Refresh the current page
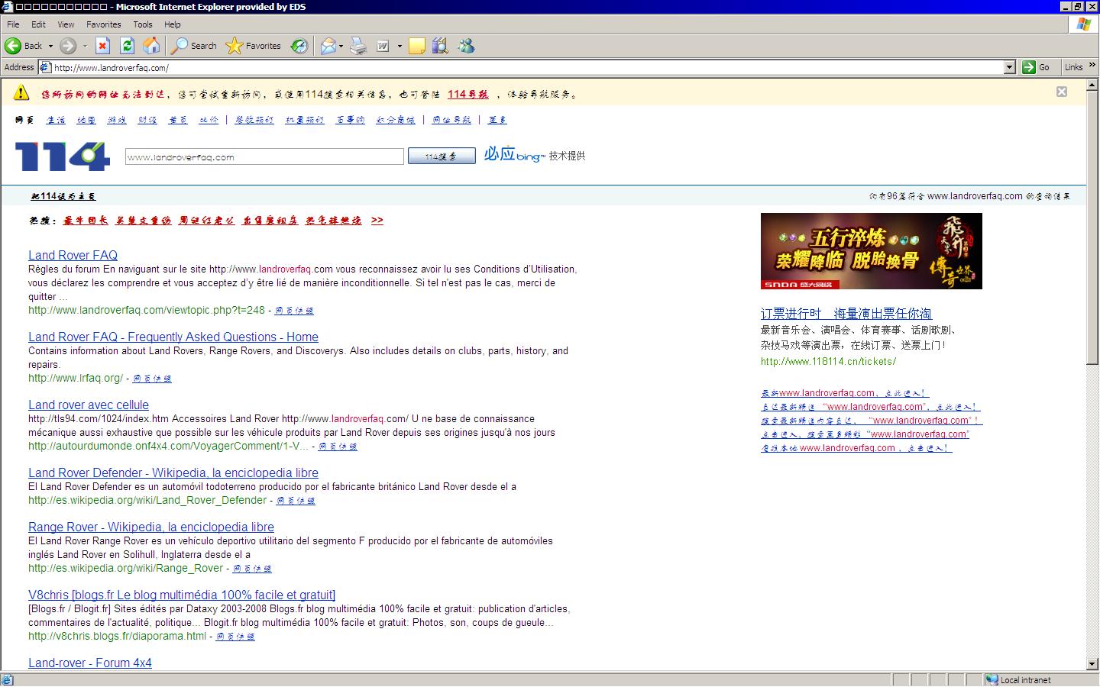The width and height of the screenshot is (1100, 687). point(127,46)
